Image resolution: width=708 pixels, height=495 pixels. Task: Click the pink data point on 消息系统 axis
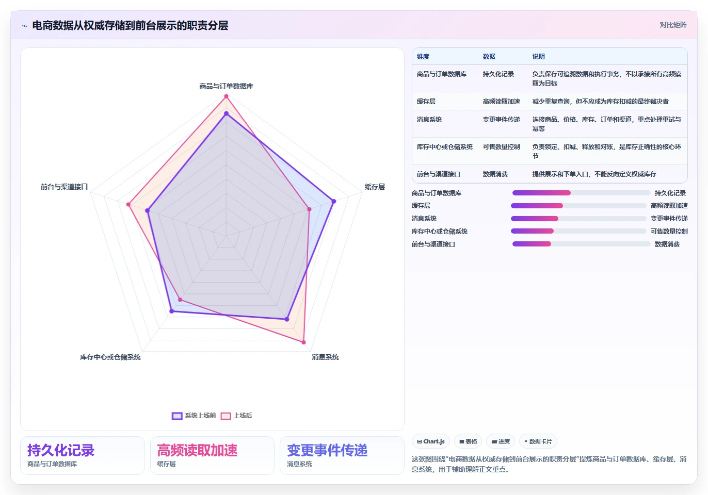(x=303, y=342)
